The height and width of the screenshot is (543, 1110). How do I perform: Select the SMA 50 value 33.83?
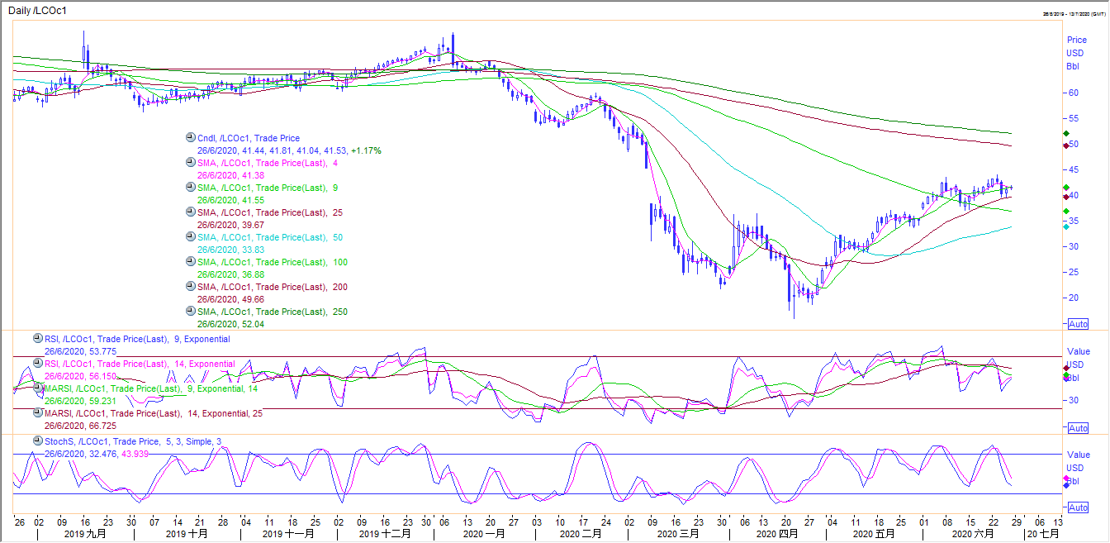click(230, 250)
